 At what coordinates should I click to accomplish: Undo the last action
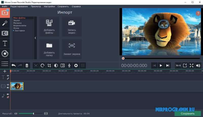(14, 65)
